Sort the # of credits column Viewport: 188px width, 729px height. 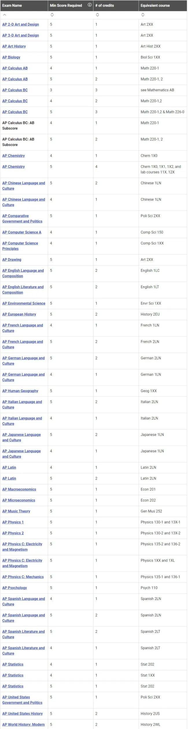tap(97, 15)
